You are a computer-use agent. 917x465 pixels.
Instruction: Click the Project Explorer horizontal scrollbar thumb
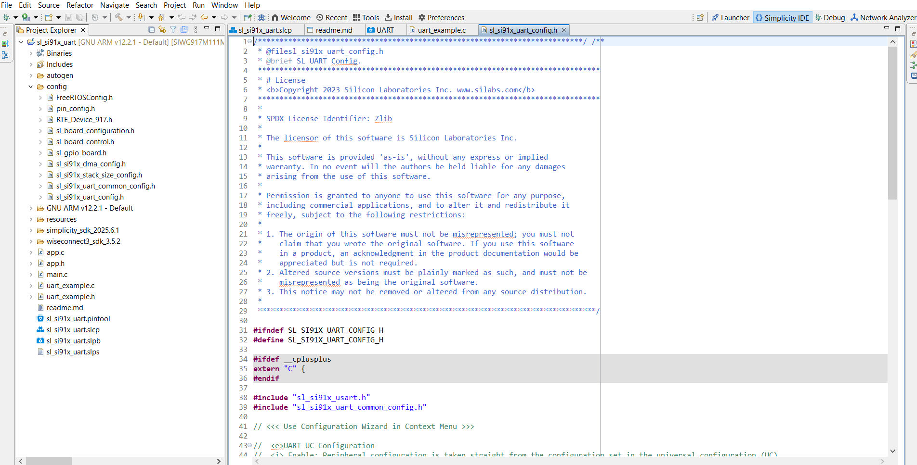pos(49,461)
